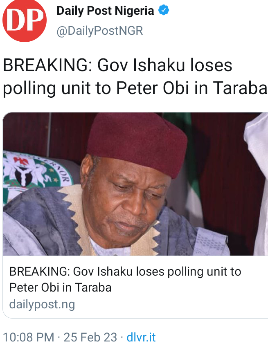Screen dimensions: 268x348
Task: Click the @DailyPostNGR handle
Action: [x=99, y=31]
